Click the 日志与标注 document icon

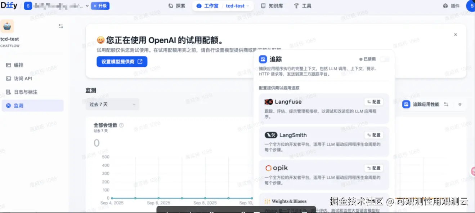8,92
